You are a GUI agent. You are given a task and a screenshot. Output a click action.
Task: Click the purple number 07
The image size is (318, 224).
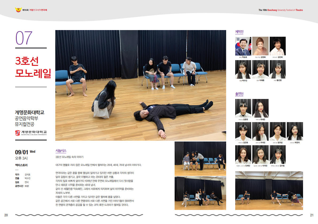(24, 38)
